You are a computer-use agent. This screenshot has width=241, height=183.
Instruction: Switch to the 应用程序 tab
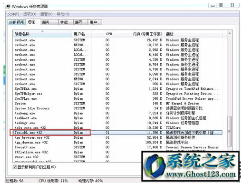[16, 22]
